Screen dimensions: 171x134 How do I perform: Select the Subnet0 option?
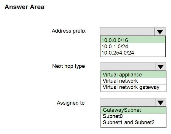(x=133, y=117)
